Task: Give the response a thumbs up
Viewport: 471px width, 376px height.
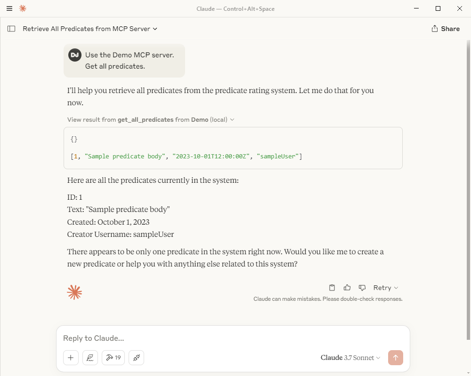Action: pyautogui.click(x=347, y=288)
